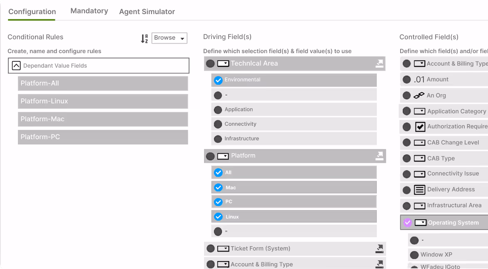Viewport: 488px width, 269px height.
Task: Enable the Application Category controlled field
Action: tap(407, 111)
